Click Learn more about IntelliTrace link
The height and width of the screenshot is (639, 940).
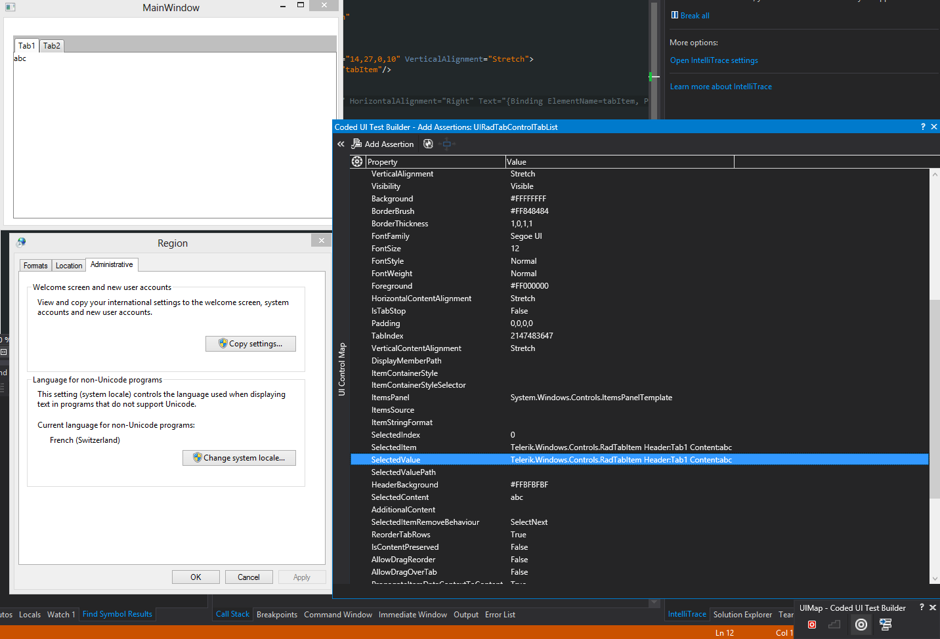pos(721,87)
